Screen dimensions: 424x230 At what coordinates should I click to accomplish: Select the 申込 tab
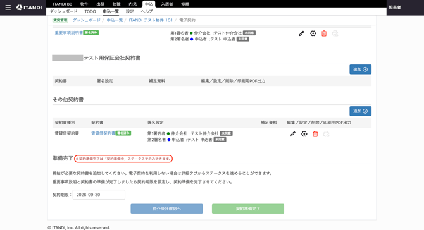[x=149, y=4]
